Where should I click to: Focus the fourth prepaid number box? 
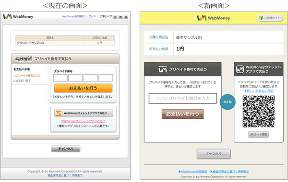(x=106, y=78)
